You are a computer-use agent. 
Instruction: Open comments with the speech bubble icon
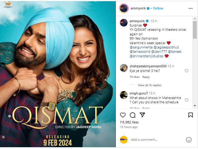pyautogui.click(x=133, y=115)
